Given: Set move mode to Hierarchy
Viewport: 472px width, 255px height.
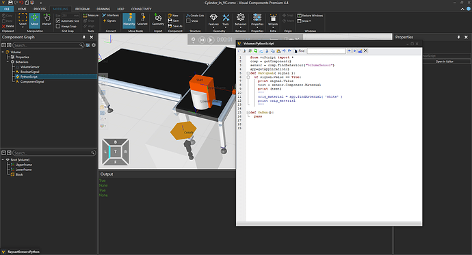Looking at the screenshot, I should pos(129,20).
